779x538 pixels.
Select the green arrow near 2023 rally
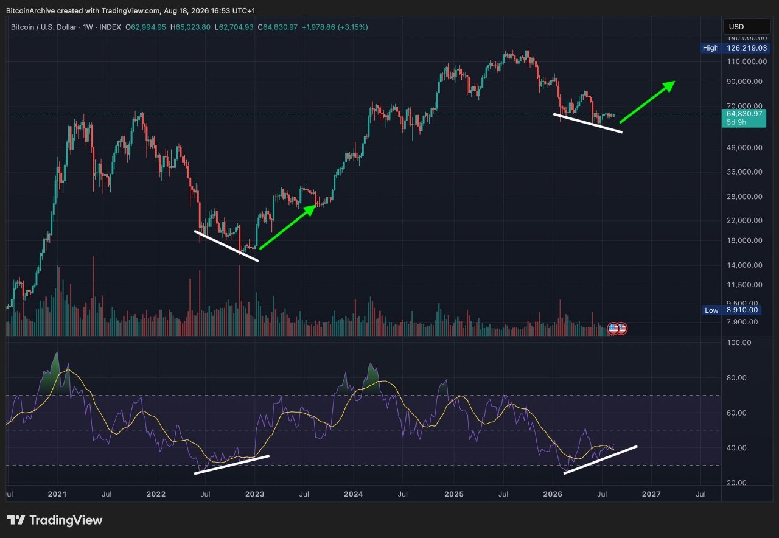pyautogui.click(x=287, y=227)
